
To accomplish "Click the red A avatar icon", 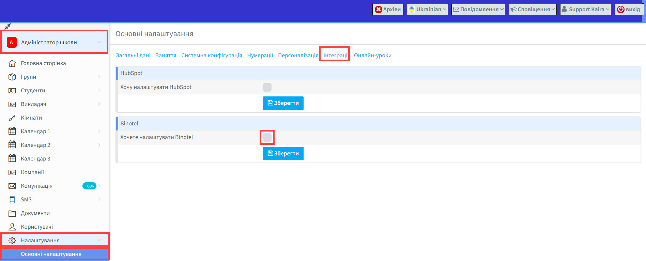I will click(x=12, y=42).
